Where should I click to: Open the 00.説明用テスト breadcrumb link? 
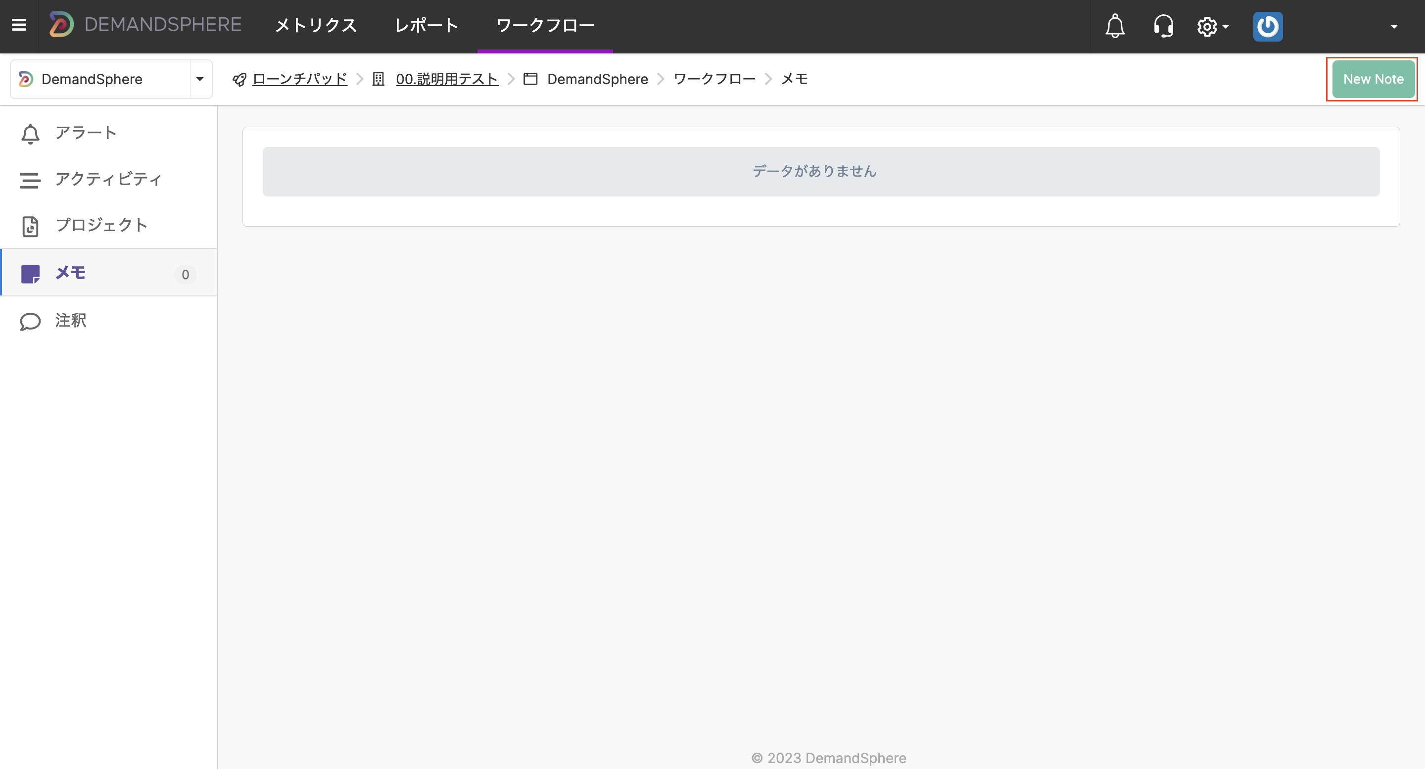(x=447, y=79)
